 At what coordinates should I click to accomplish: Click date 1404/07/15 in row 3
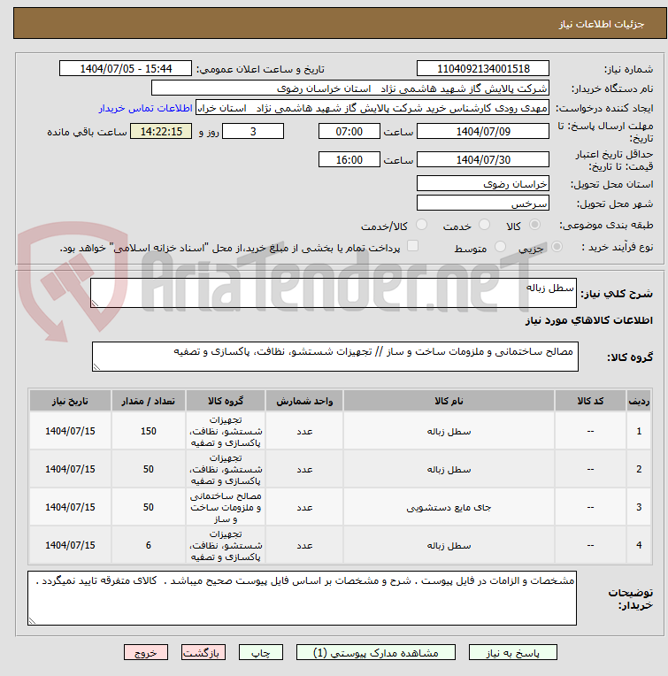click(x=70, y=507)
